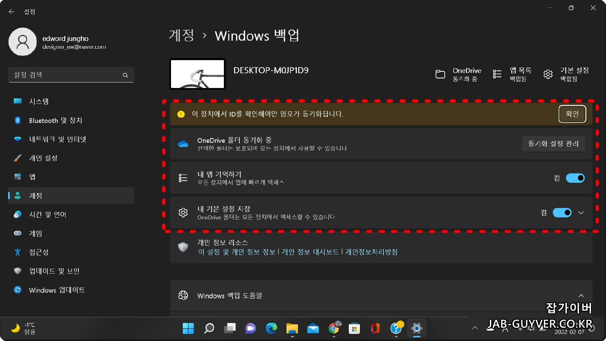Launch Google Chrome from taskbar
This screenshot has width=606, height=341.
click(x=334, y=328)
